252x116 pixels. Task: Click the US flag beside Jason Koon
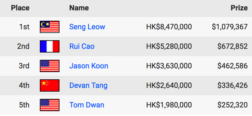point(50,66)
